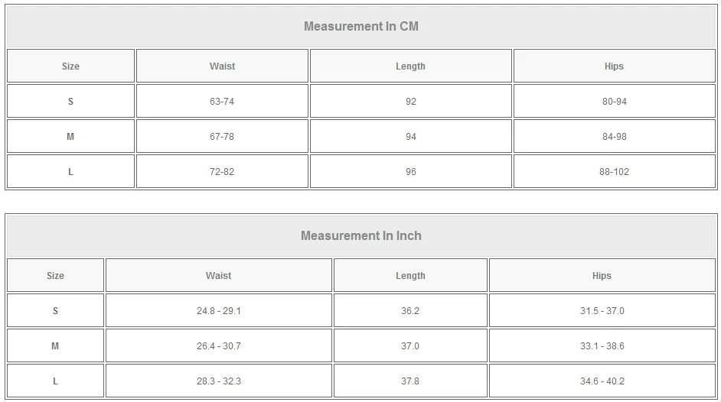Select the 26.4 - 30.7 waist cell
The height and width of the screenshot is (402, 721).
coord(218,346)
